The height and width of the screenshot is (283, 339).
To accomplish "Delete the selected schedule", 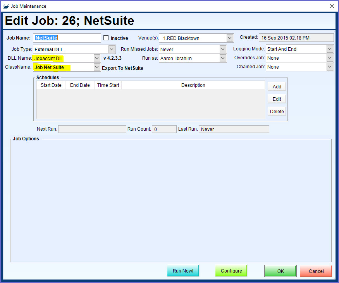I will coord(277,111).
